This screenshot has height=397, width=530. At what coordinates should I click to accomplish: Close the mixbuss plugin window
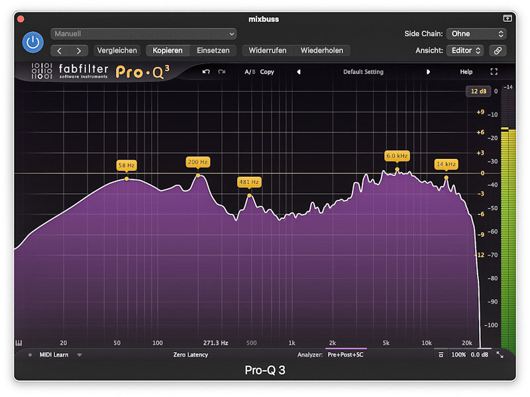point(21,19)
